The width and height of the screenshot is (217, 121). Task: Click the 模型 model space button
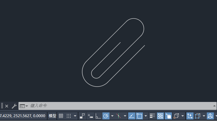pyautogui.click(x=52, y=116)
